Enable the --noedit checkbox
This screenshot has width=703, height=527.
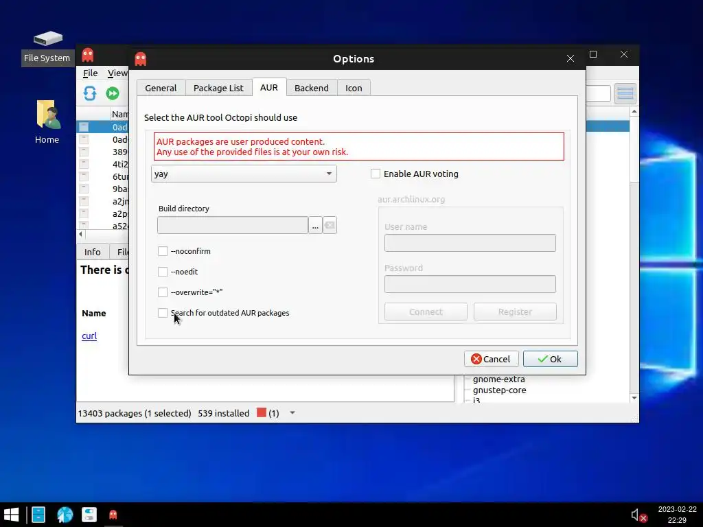click(x=163, y=272)
